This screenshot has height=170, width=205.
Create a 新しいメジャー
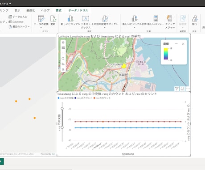(x=156, y=20)
